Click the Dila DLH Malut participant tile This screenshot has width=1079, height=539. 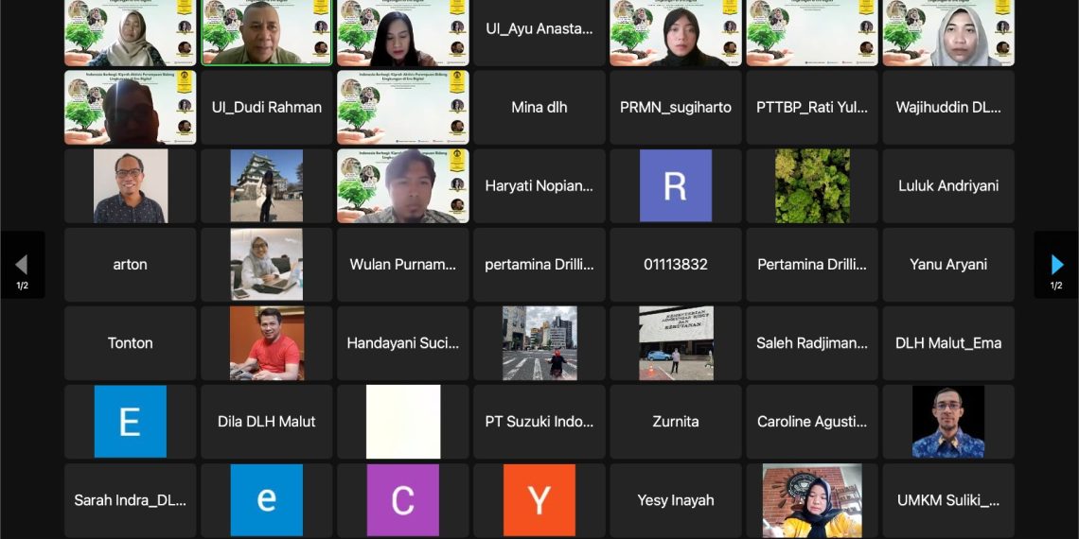click(x=266, y=422)
